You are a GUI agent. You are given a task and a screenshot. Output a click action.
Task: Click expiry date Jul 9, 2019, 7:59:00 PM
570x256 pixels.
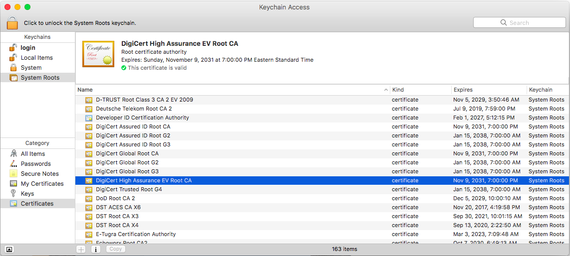484,109
